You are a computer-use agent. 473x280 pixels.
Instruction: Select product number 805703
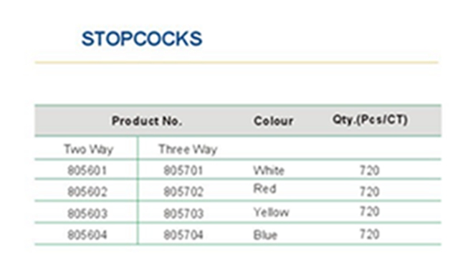tap(183, 213)
